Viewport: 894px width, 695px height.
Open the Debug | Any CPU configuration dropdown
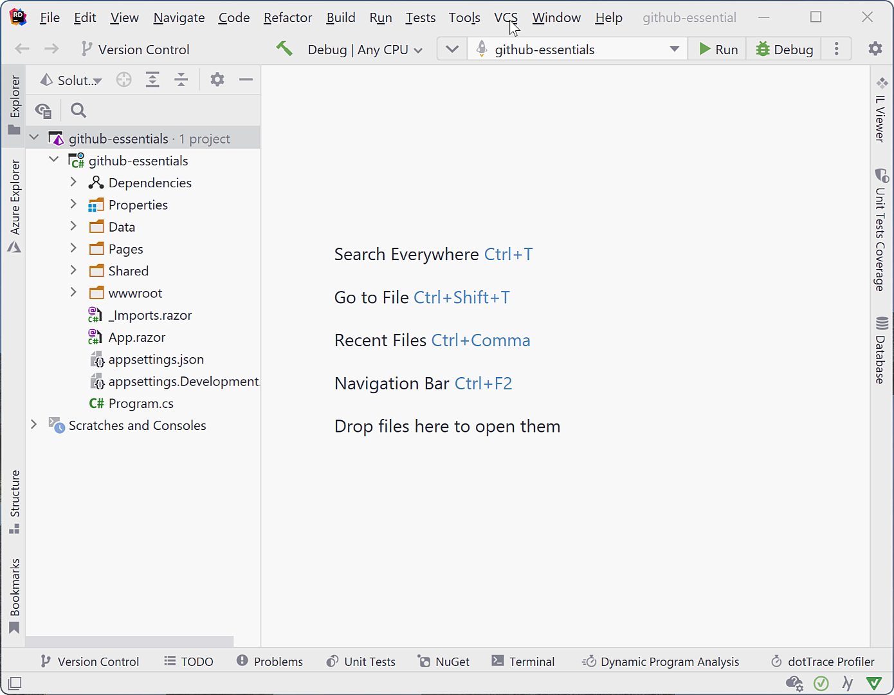point(365,50)
